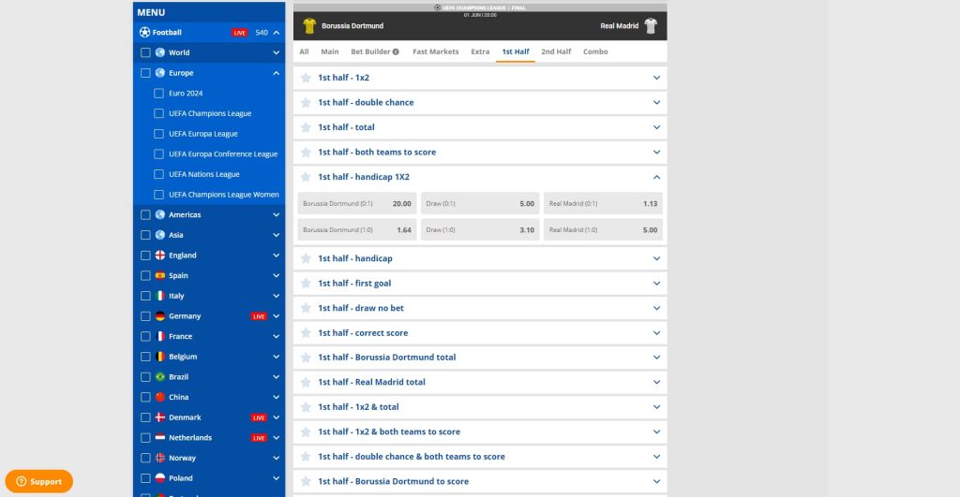The image size is (960, 497).
Task: Click the China flag icon
Action: [x=159, y=398]
